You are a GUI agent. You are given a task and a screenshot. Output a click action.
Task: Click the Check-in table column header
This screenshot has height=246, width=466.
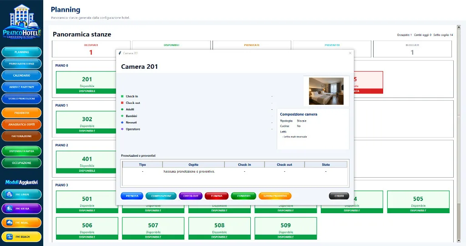[244, 164]
